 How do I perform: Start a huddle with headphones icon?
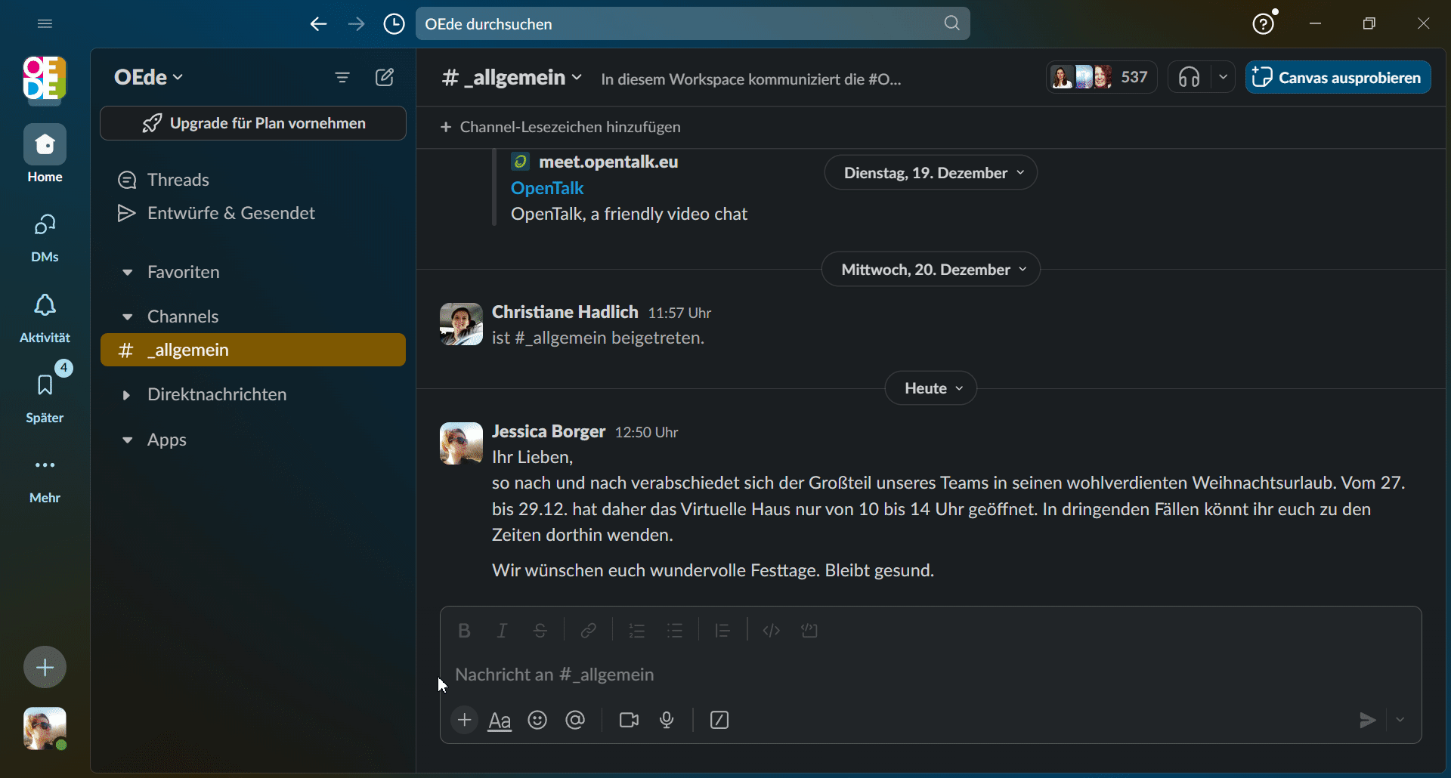[x=1189, y=77]
